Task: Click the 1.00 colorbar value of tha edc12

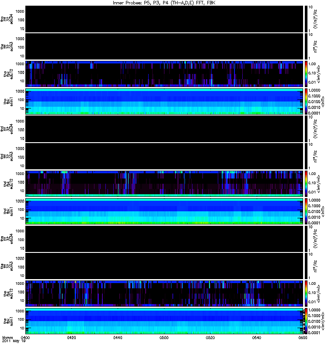Action: pyautogui.click(x=312, y=64)
